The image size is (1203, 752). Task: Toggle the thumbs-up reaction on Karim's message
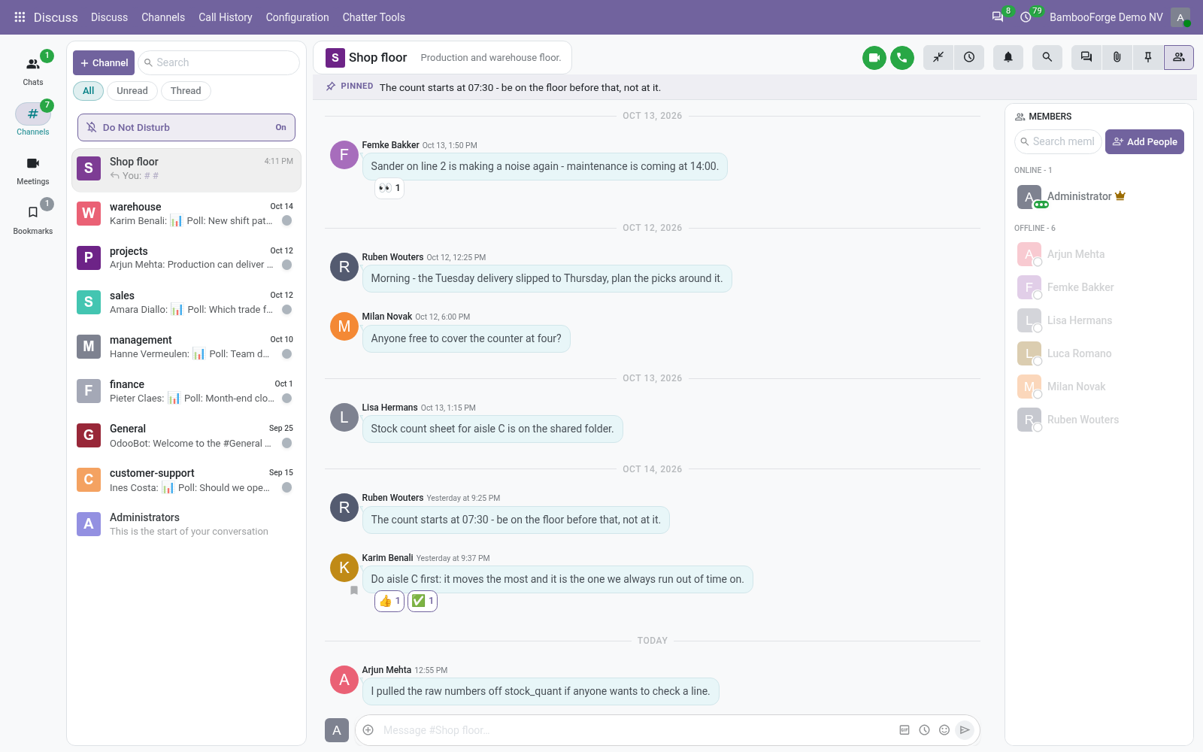click(389, 601)
